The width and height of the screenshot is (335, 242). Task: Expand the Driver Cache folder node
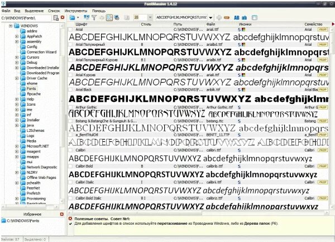[17, 78]
